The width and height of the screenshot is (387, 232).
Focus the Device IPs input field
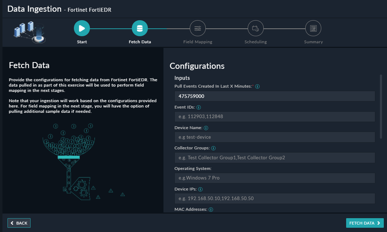pyautogui.click(x=275, y=198)
